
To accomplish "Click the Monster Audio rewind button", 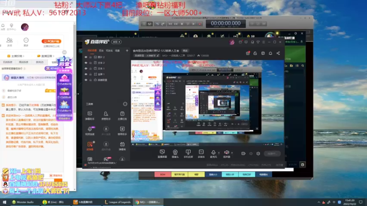I will tap(170, 24).
